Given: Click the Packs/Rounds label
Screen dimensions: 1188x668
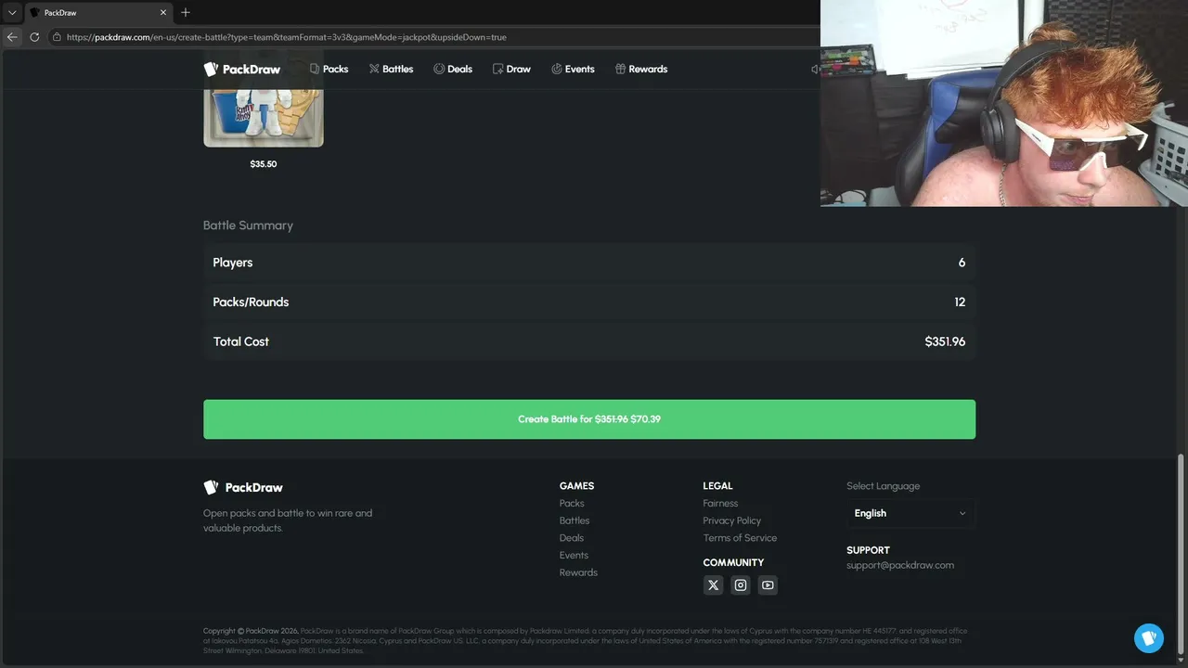Looking at the screenshot, I should (251, 302).
